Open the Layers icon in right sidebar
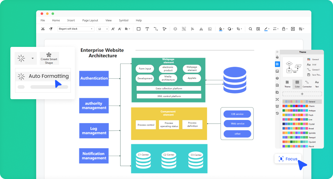Image resolution: width=333 pixels, height=179 pixels. click(x=277, y=78)
